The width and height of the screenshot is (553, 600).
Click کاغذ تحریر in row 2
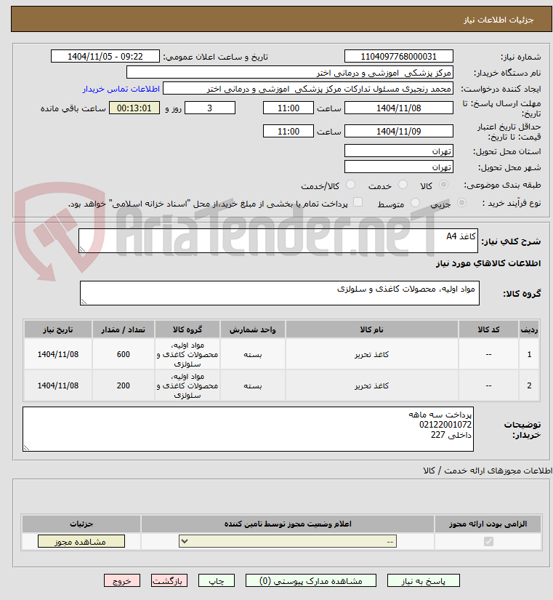click(372, 386)
